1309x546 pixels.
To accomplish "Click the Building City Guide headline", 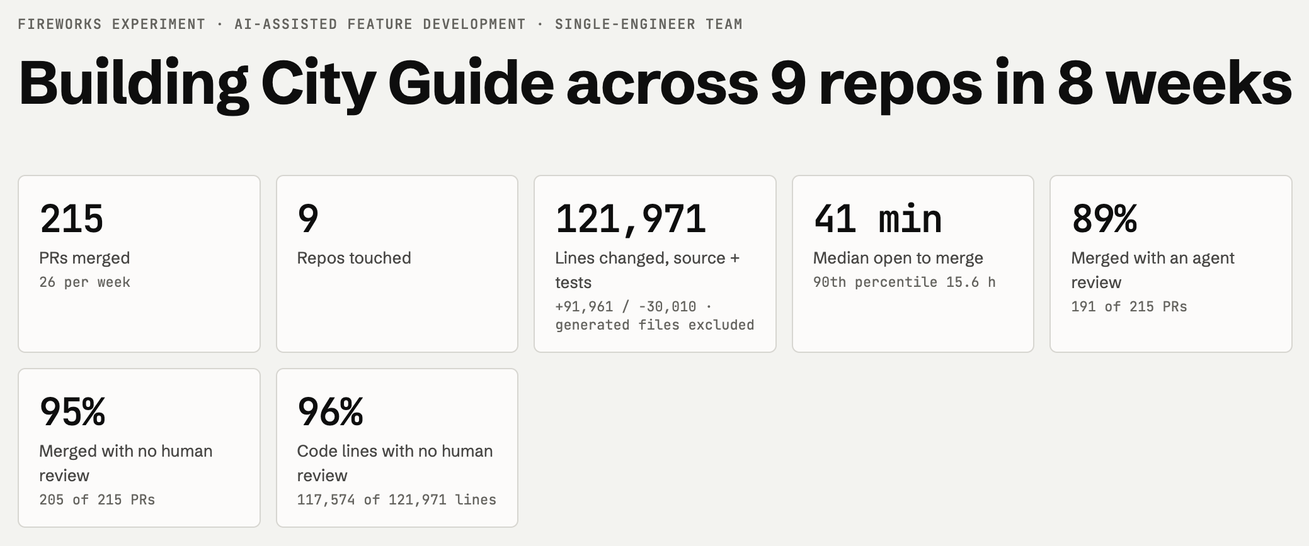I will (655, 84).
